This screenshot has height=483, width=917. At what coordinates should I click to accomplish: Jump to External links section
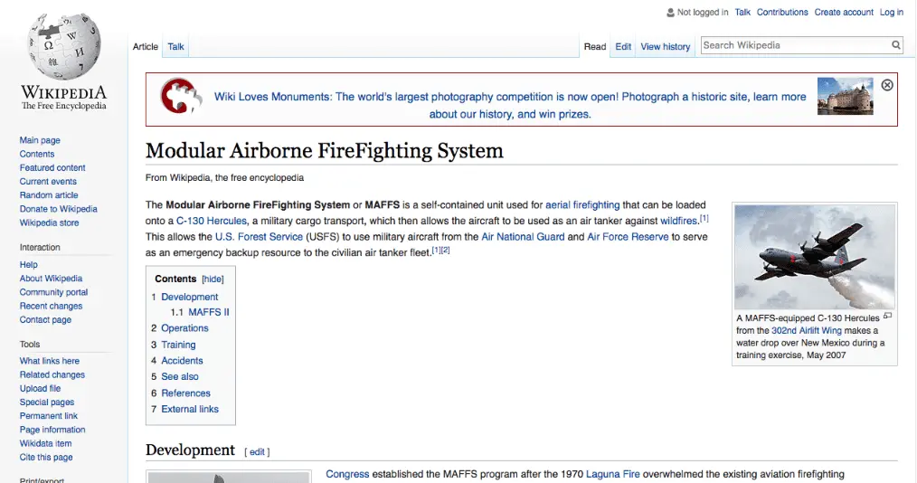point(190,410)
